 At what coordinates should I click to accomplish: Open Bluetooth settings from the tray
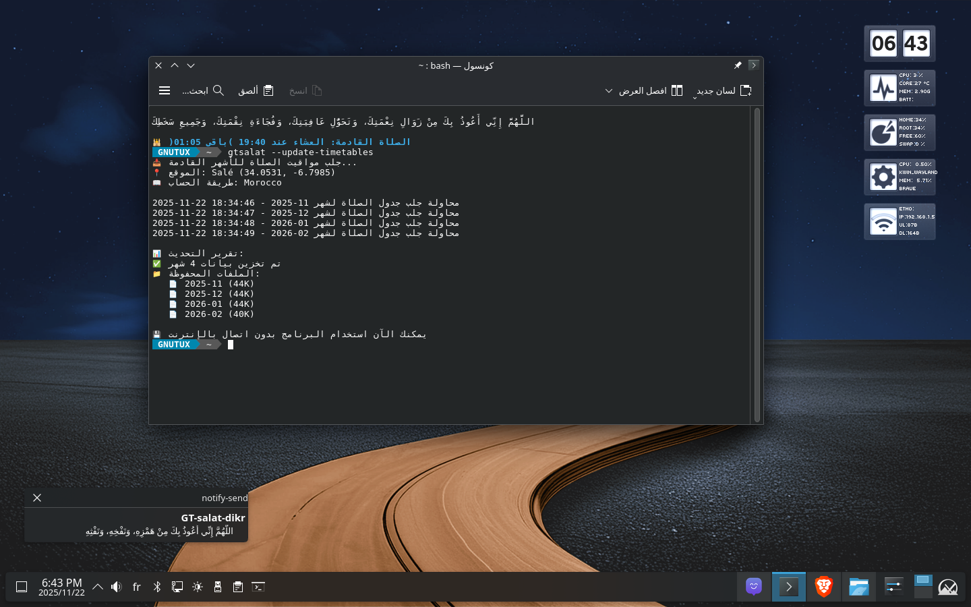(x=157, y=587)
